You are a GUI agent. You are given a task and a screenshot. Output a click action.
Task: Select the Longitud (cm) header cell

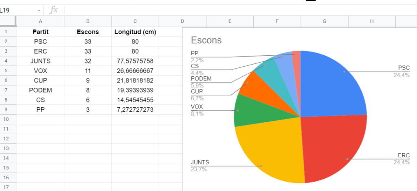135,32
